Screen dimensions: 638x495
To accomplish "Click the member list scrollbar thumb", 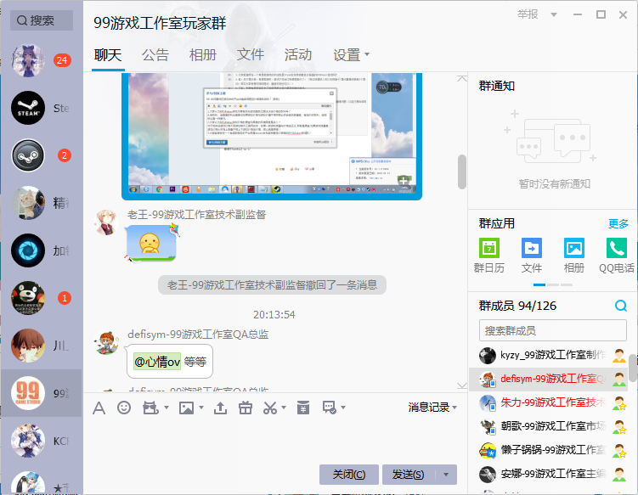I will point(633,368).
